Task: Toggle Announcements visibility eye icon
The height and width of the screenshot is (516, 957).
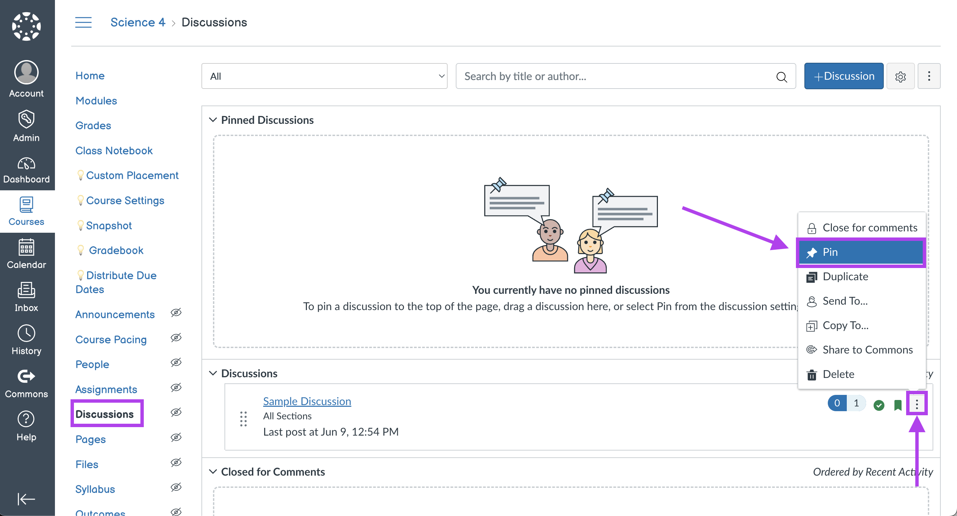Action: [x=178, y=314]
